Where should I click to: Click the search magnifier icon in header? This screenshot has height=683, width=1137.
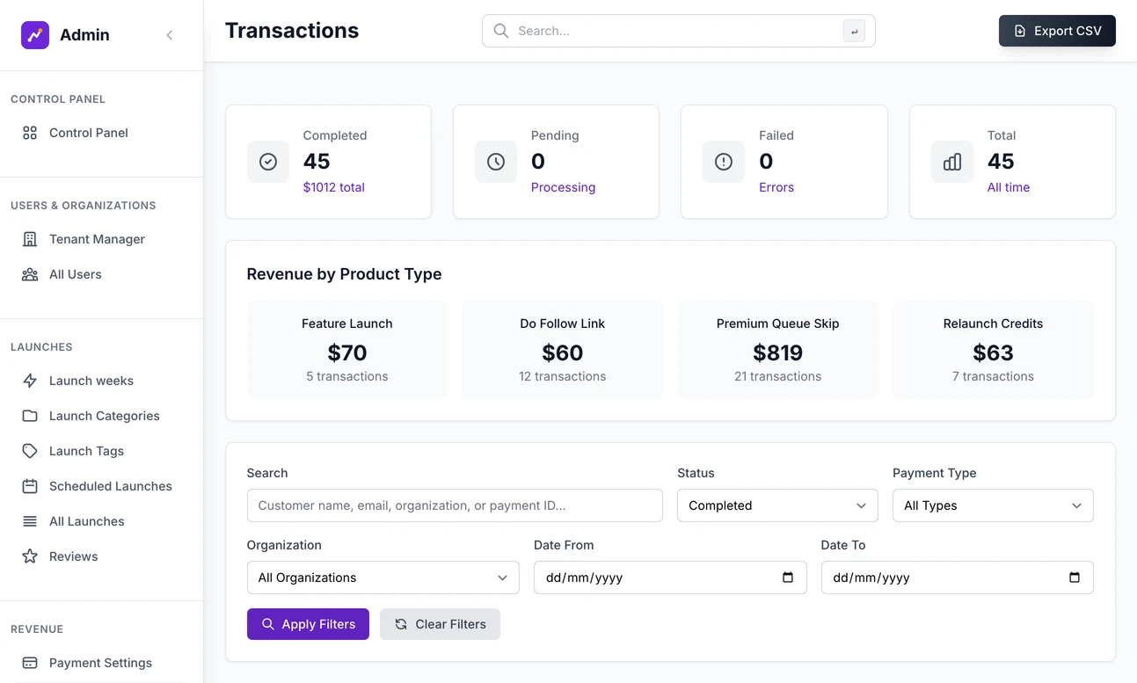pyautogui.click(x=501, y=31)
